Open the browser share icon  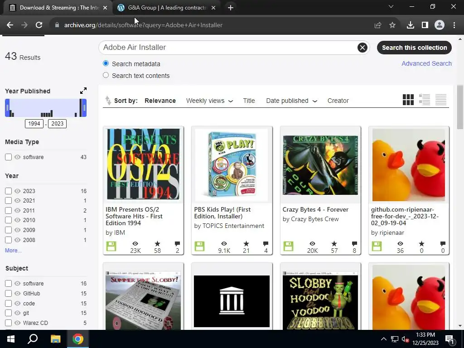(x=377, y=25)
